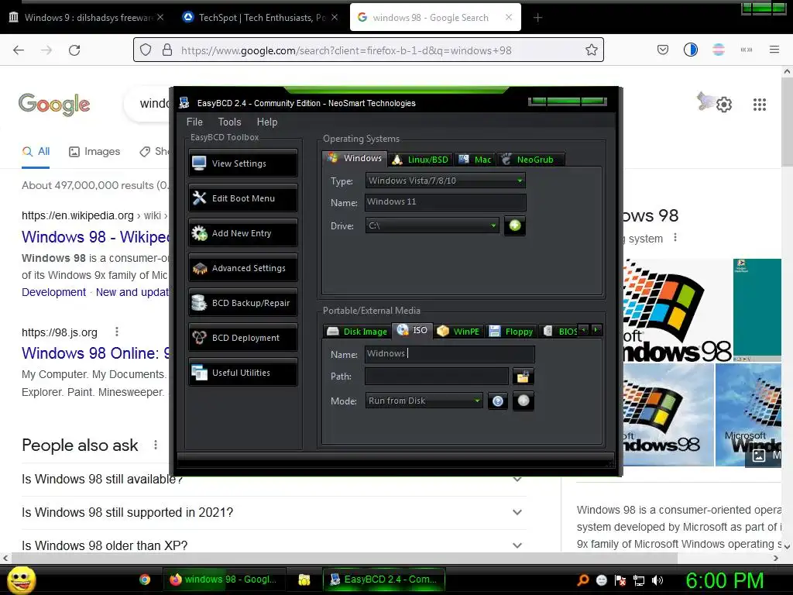Viewport: 793px width, 595px height.
Task: Open the EasyBCD Tools menu
Action: point(229,122)
